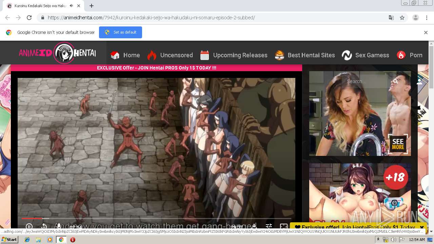434x244 pixels.
Task: Open the Uncensored menu item
Action: coord(176,55)
